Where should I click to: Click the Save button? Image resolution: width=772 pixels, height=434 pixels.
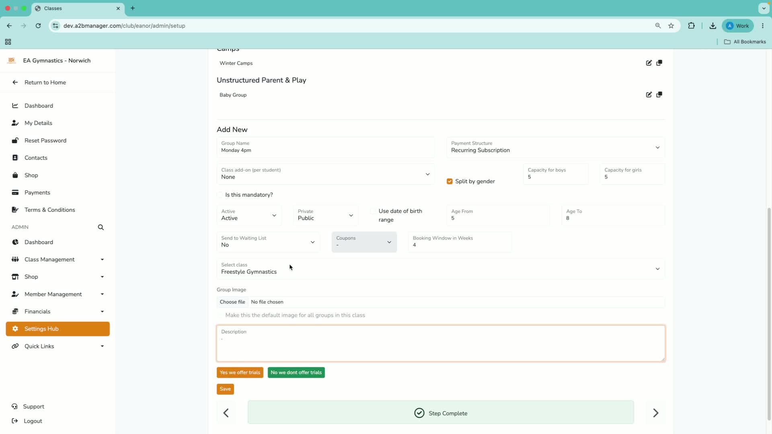point(225,389)
